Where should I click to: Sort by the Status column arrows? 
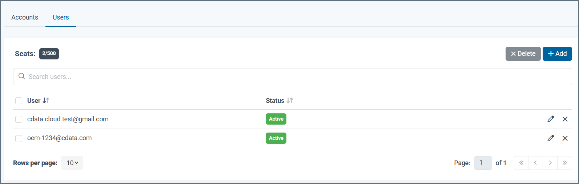click(290, 101)
